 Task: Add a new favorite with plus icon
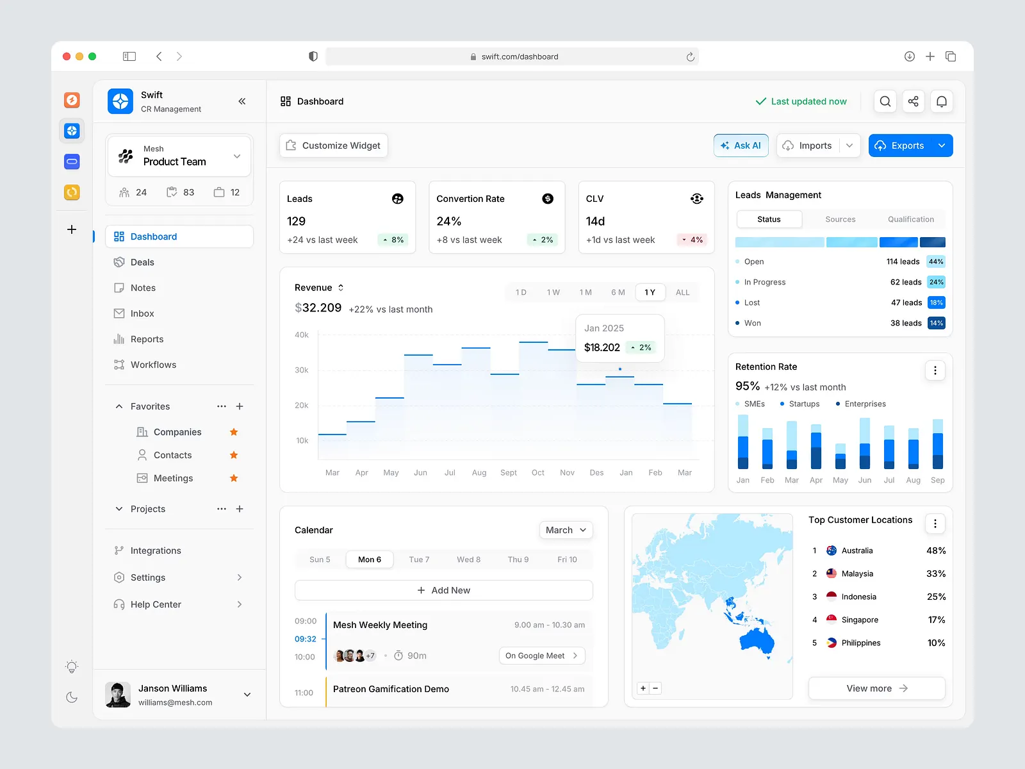240,406
